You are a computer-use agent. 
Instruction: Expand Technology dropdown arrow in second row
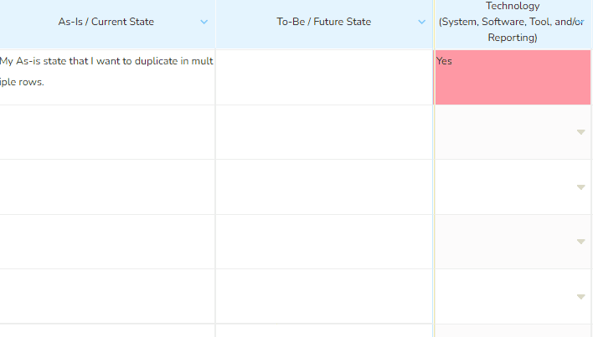click(x=581, y=132)
